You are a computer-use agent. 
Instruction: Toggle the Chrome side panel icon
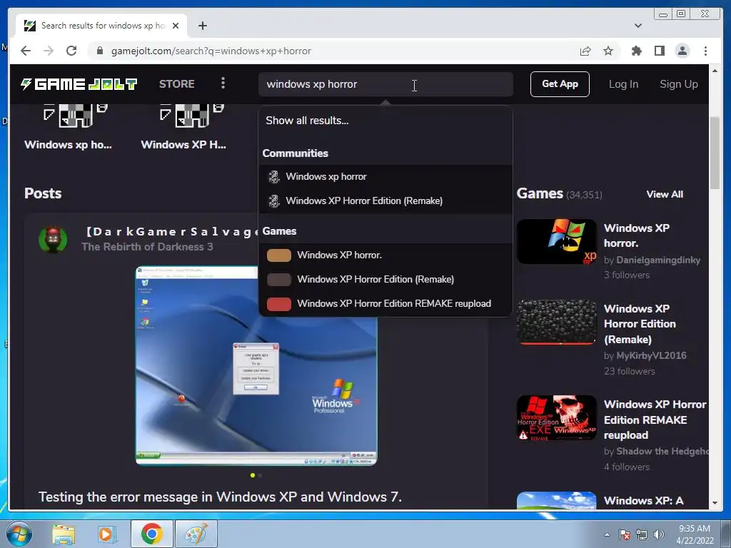pos(659,51)
